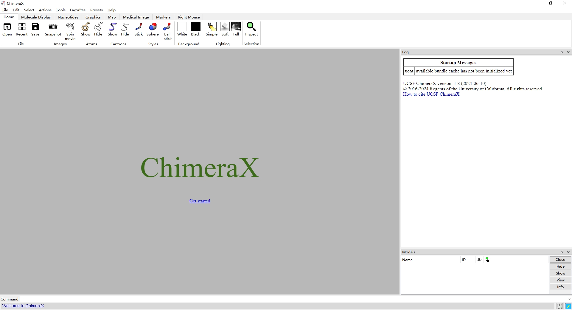Screen dimensions: 572x310
Task: Open the Presets menu
Action: click(97, 10)
